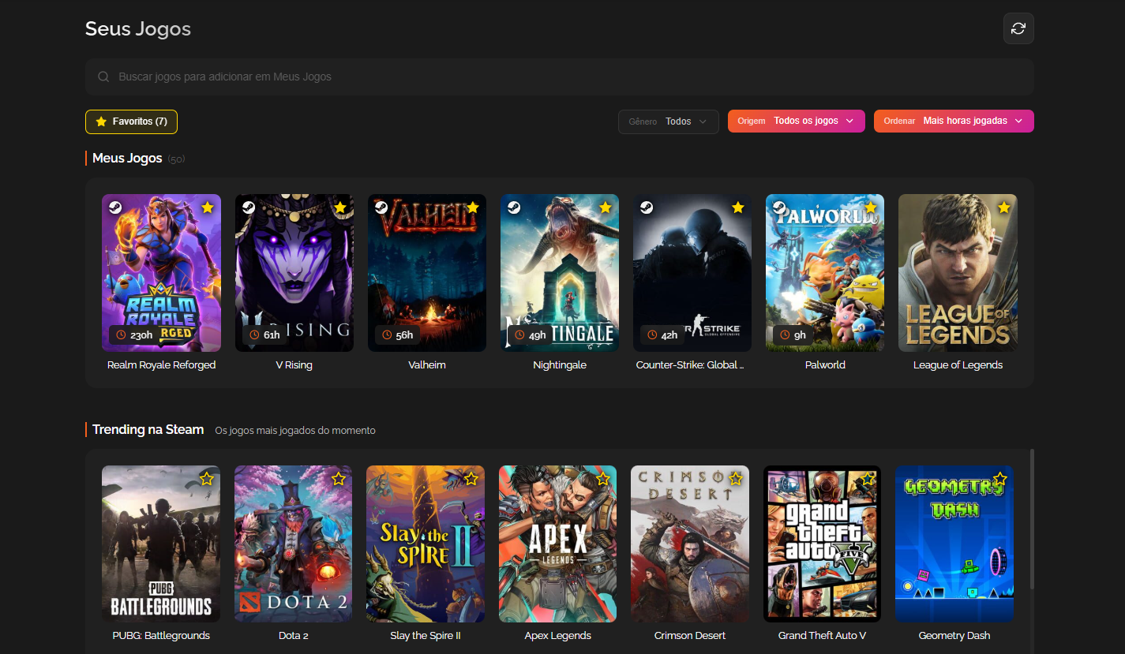Select the Favoritos (7) filter
The image size is (1125, 654).
point(131,121)
